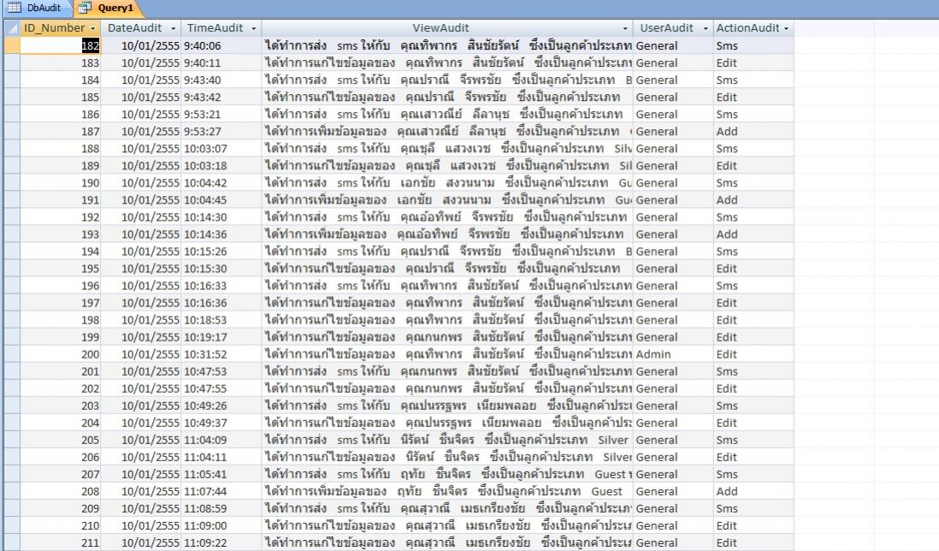Click the ViewAudit cell in row 205
This screenshot has width=939, height=551.
[x=446, y=440]
